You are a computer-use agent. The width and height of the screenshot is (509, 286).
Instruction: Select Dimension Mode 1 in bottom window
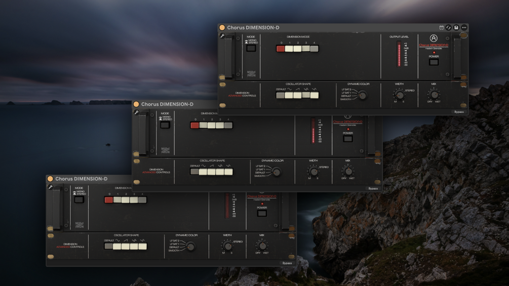coord(117,200)
